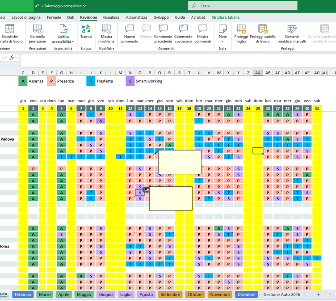
Task: Click the blue Trasferta legend swatch
Action: pos(91,81)
